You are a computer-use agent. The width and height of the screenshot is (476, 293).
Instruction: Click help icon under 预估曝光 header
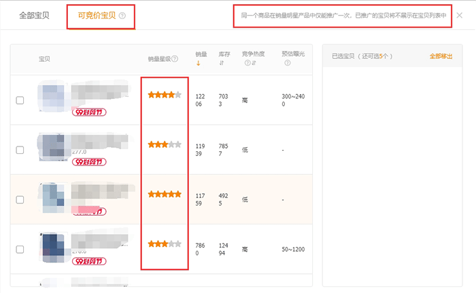[288, 64]
